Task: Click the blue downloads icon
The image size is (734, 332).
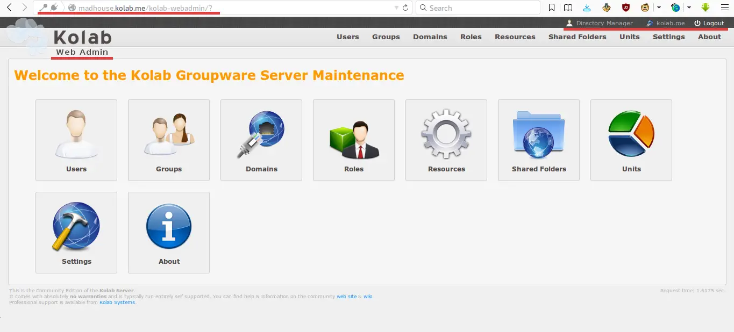Action: click(587, 8)
